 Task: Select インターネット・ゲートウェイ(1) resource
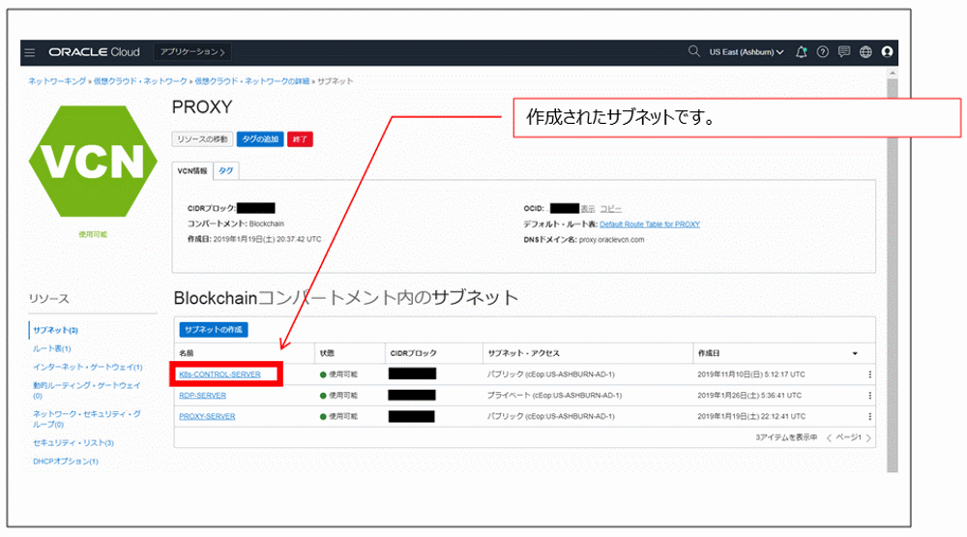tap(88, 368)
